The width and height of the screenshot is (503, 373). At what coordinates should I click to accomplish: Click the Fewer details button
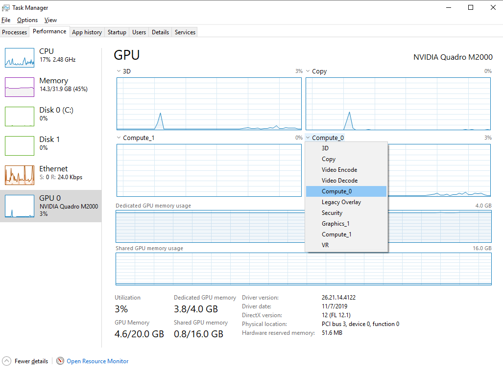coord(25,361)
